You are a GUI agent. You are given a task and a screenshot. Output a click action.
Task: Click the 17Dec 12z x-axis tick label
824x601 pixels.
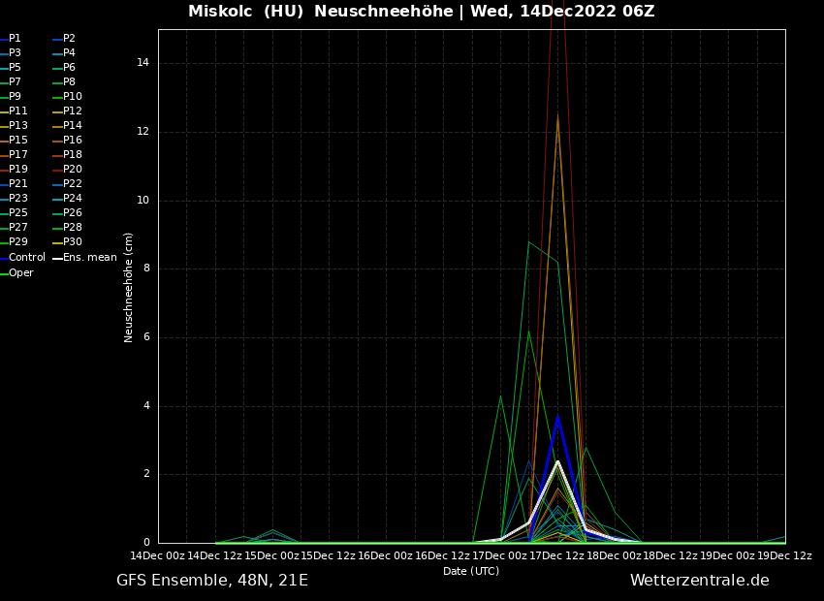[557, 555]
